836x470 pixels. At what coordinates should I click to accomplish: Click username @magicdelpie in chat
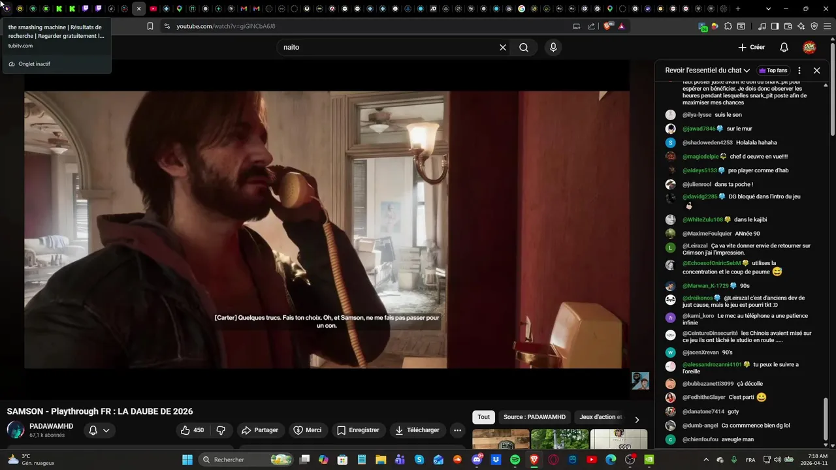(x=700, y=157)
